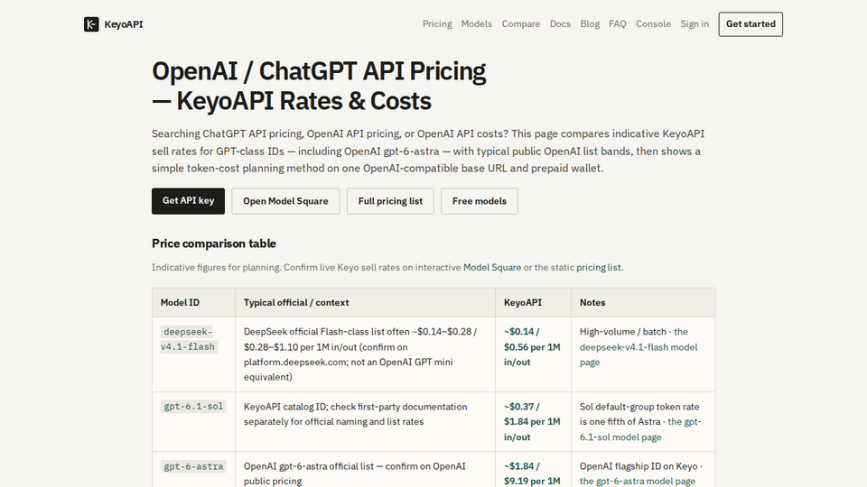The image size is (867, 487).
Task: Click the OpenAI / ChatGPT API Pricing title
Action: pos(319,87)
